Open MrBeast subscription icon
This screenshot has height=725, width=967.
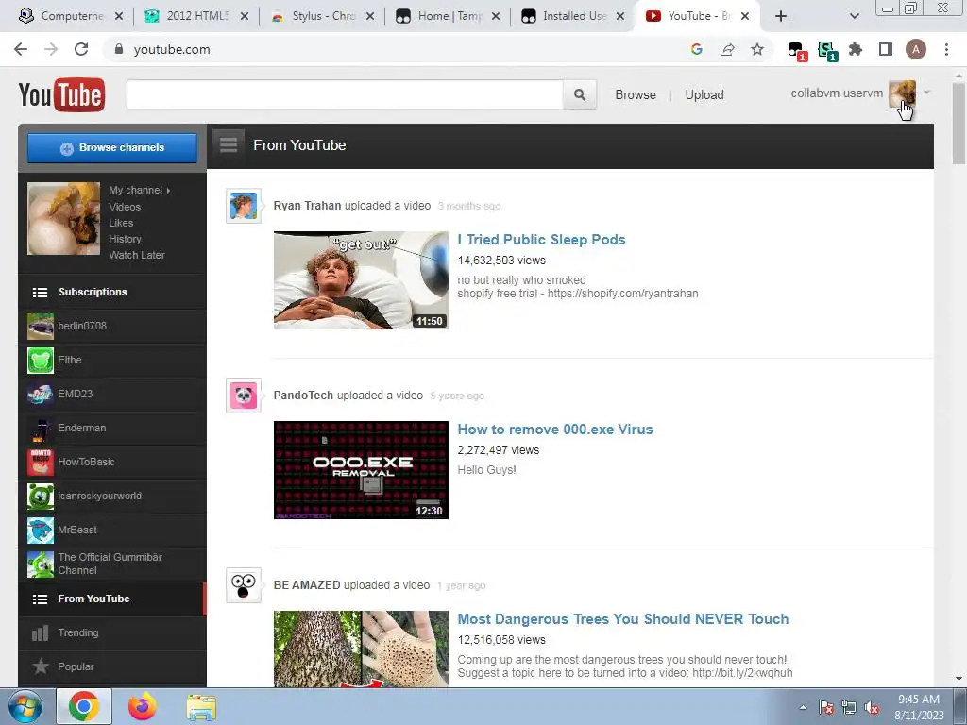tap(40, 531)
